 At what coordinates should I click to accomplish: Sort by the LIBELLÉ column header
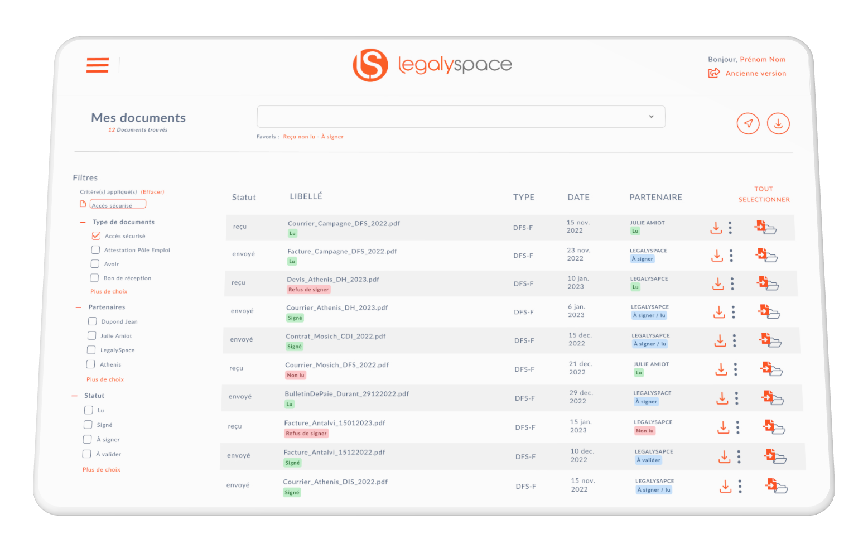pos(306,196)
